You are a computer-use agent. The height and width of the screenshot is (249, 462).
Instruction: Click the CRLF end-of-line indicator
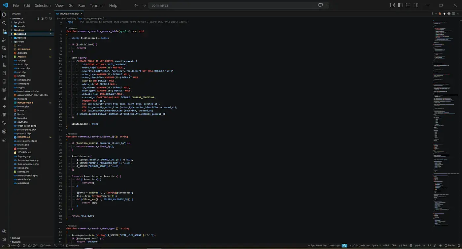394,245
